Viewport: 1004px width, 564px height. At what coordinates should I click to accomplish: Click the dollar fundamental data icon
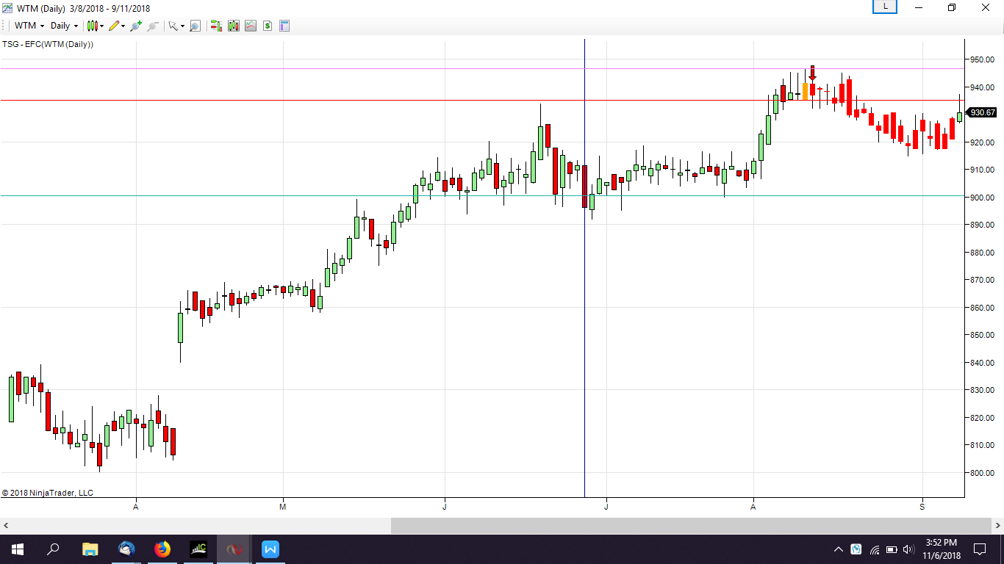coord(267,25)
